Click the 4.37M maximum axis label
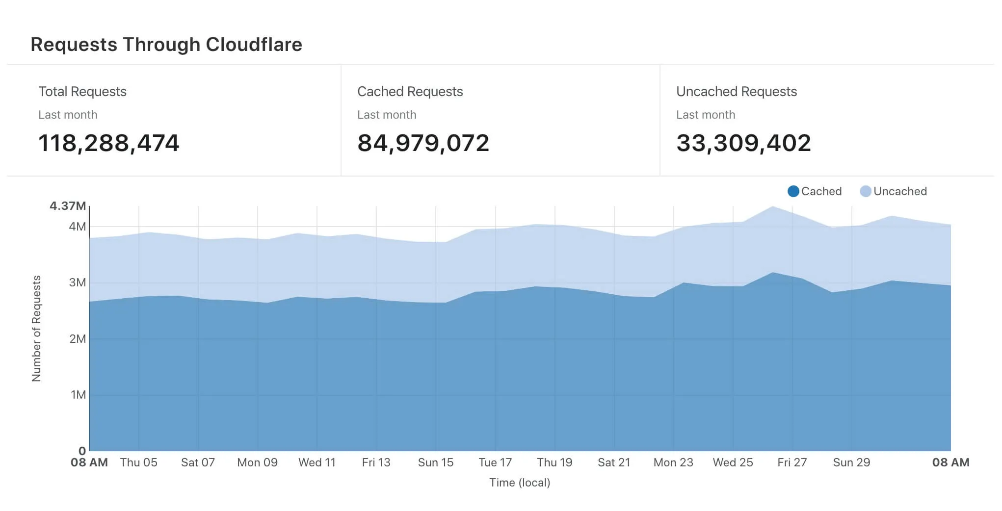1002x511 pixels. (x=68, y=206)
